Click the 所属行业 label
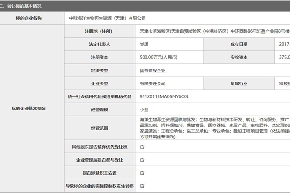Image resolution: width=290 pixels, height=193 pixels. 238,83
